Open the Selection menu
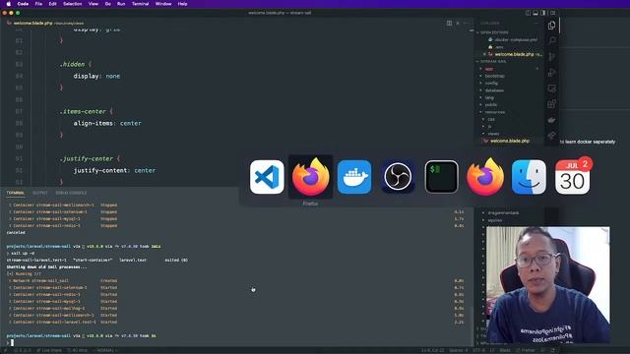This screenshot has width=630, height=354. 73,4
